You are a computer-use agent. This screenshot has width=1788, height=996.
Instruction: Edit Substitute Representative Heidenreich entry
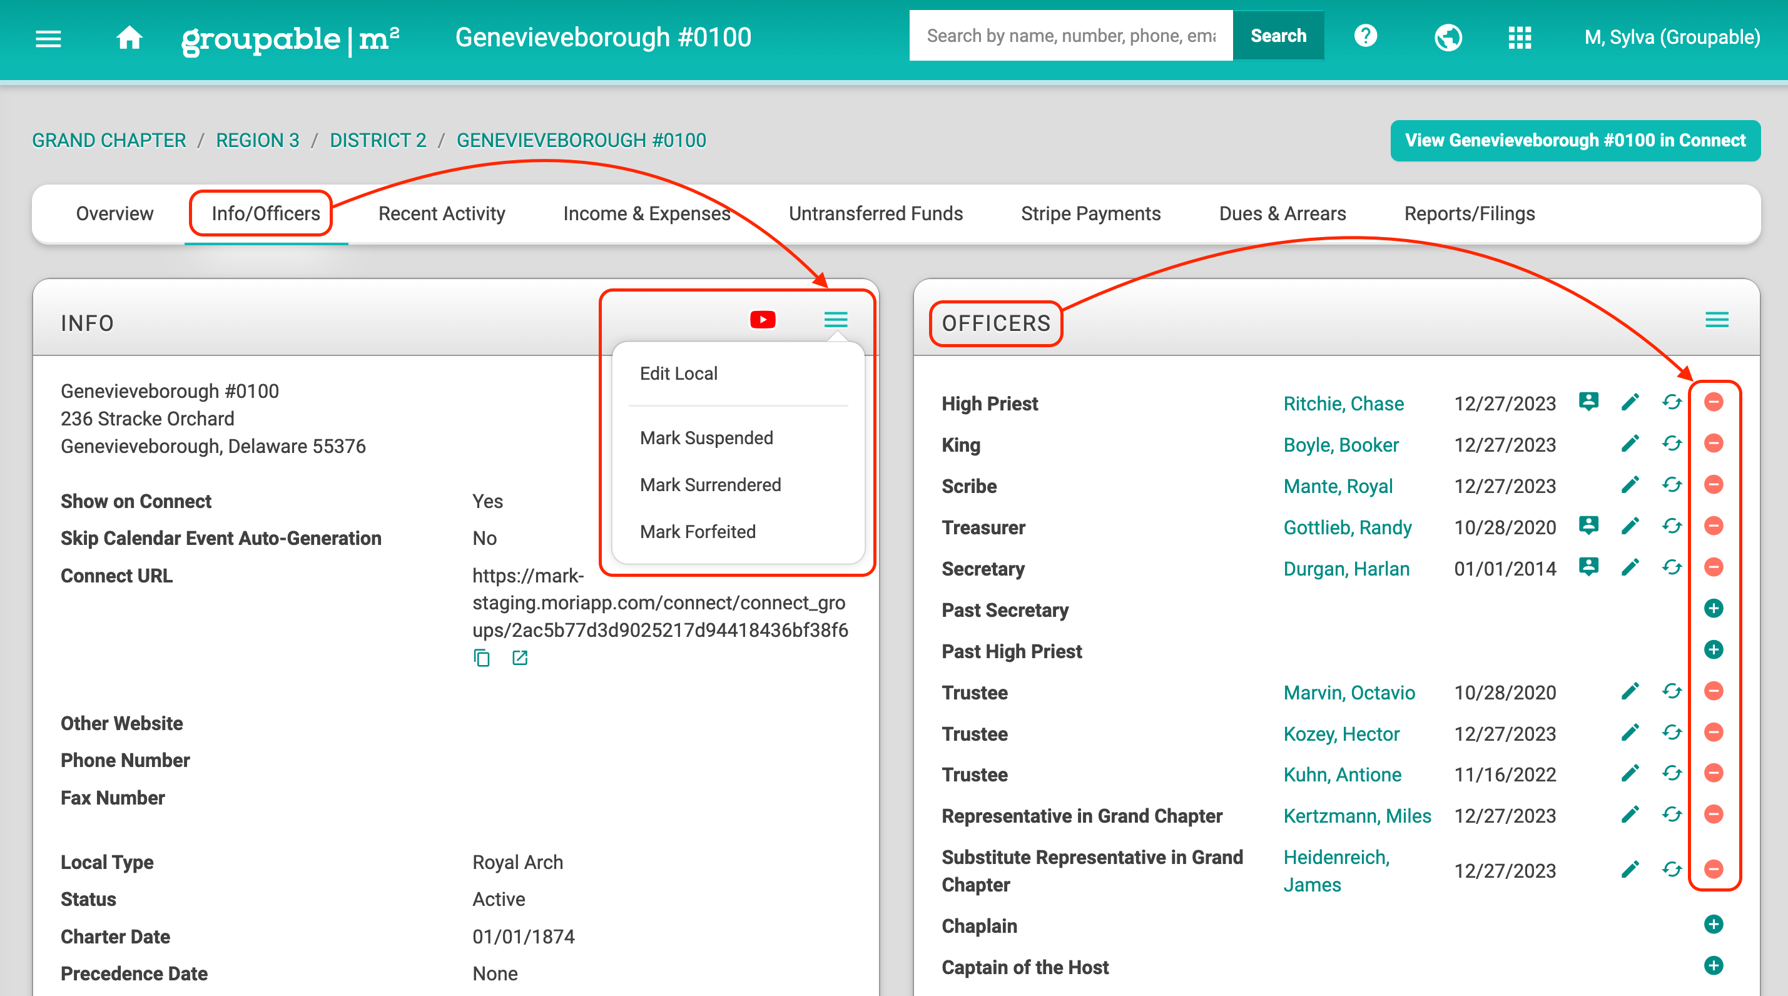point(1630,870)
